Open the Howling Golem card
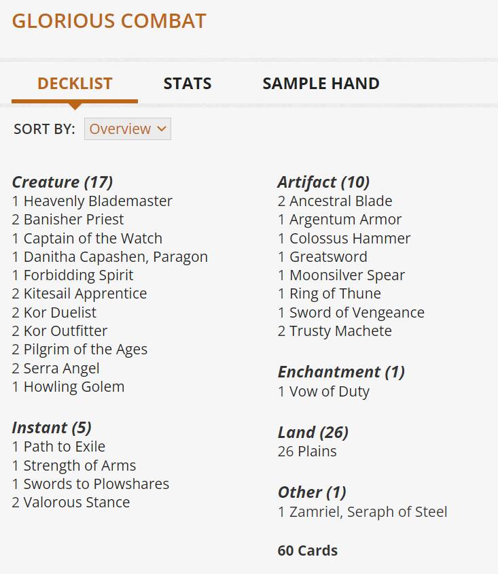The image size is (498, 574). point(73,387)
